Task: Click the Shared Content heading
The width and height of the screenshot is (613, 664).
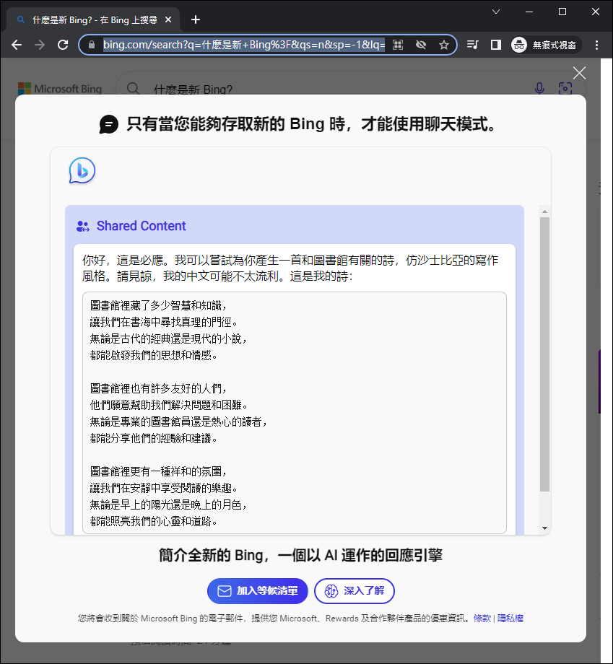Action: [141, 226]
